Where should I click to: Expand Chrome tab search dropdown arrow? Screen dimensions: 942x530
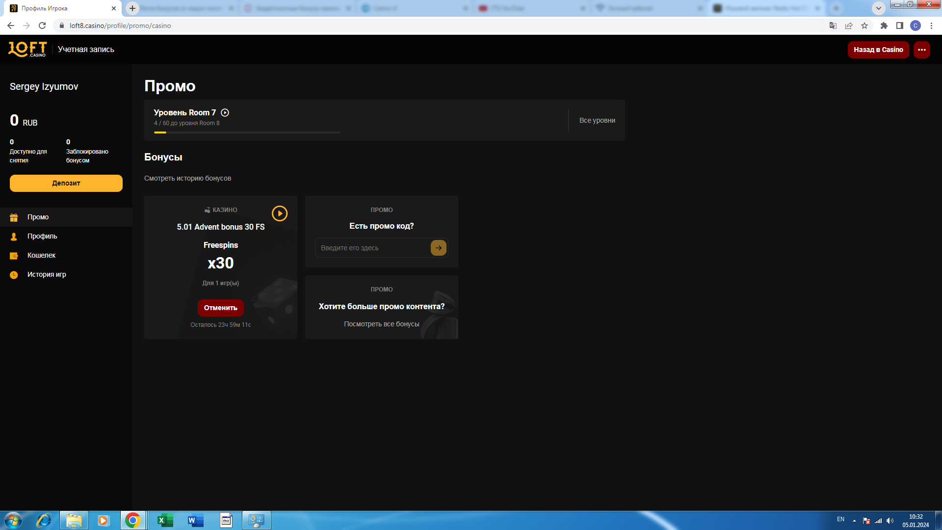tap(878, 8)
